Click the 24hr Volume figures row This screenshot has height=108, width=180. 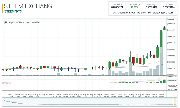pos(143,13)
